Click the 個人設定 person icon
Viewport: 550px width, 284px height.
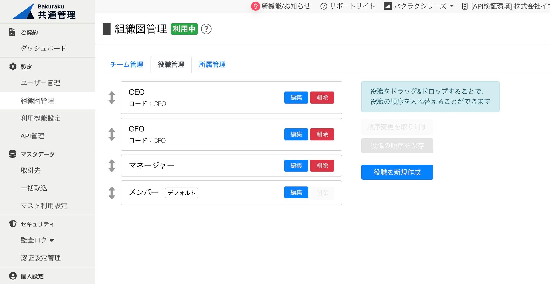[12, 276]
